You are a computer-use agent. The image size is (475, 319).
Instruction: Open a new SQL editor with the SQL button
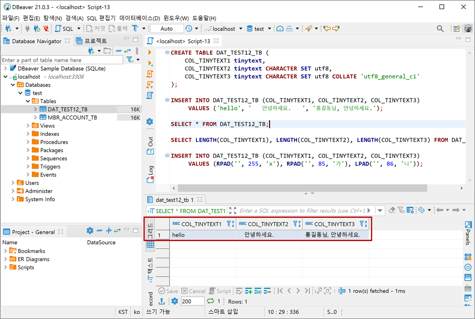pos(64,29)
